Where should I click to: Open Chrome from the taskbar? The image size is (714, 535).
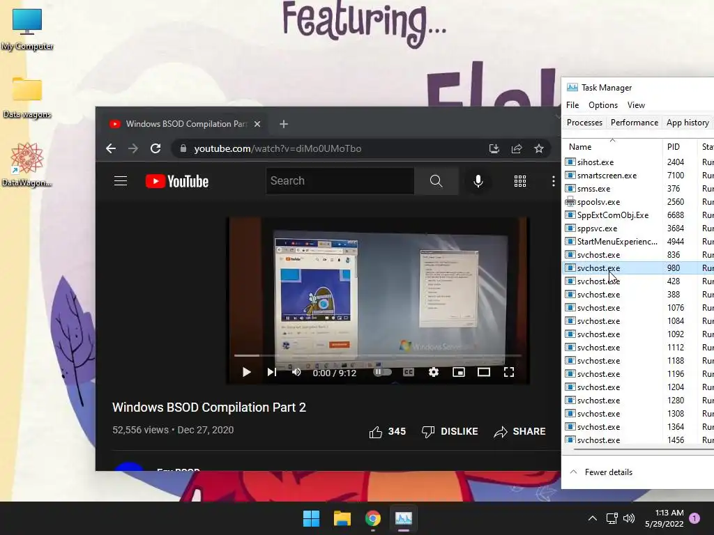click(373, 518)
